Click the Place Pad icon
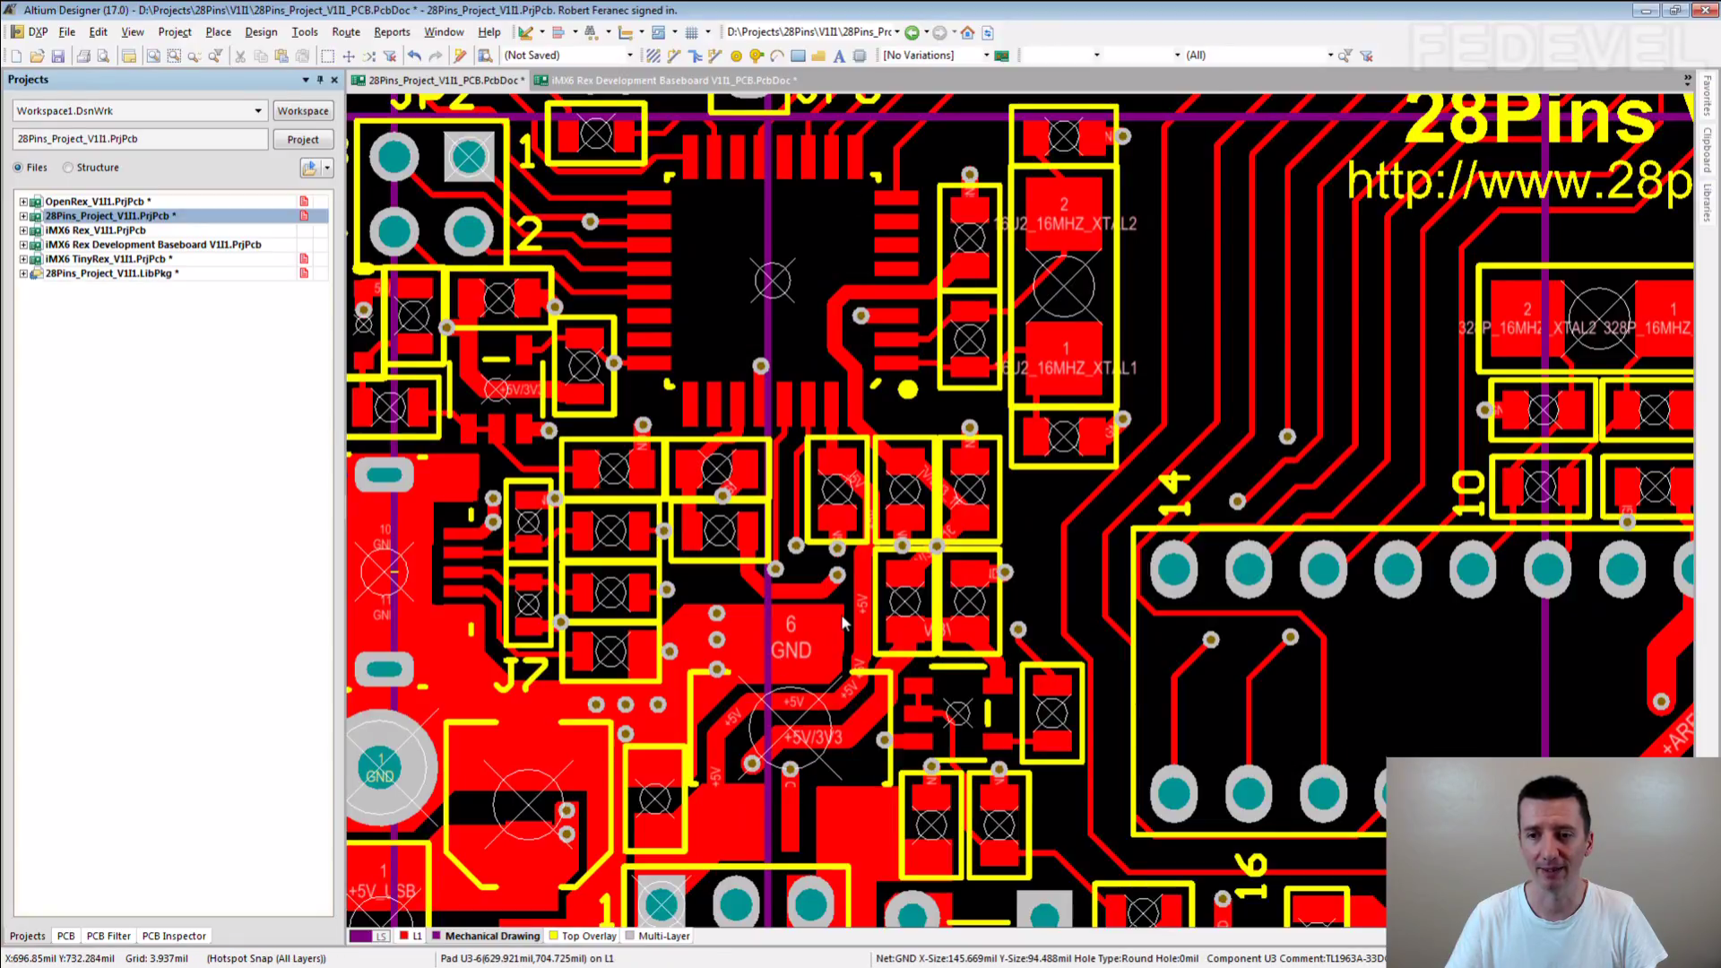This screenshot has width=1721, height=968. coord(736,56)
